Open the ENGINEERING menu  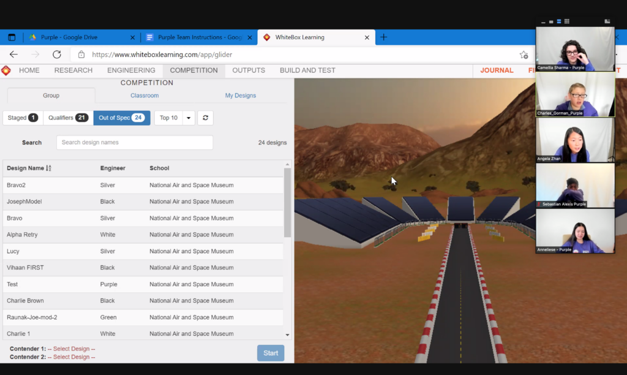point(131,70)
